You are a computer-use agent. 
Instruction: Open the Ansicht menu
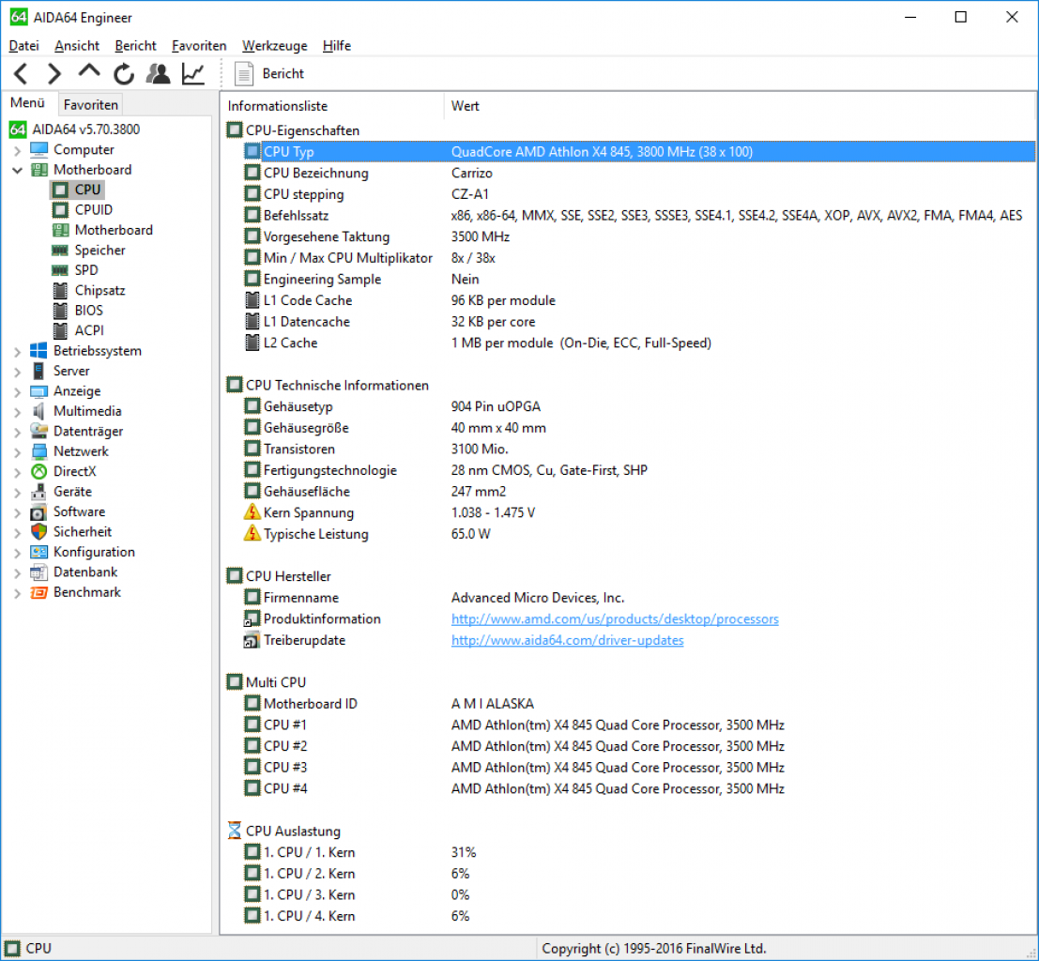point(77,46)
